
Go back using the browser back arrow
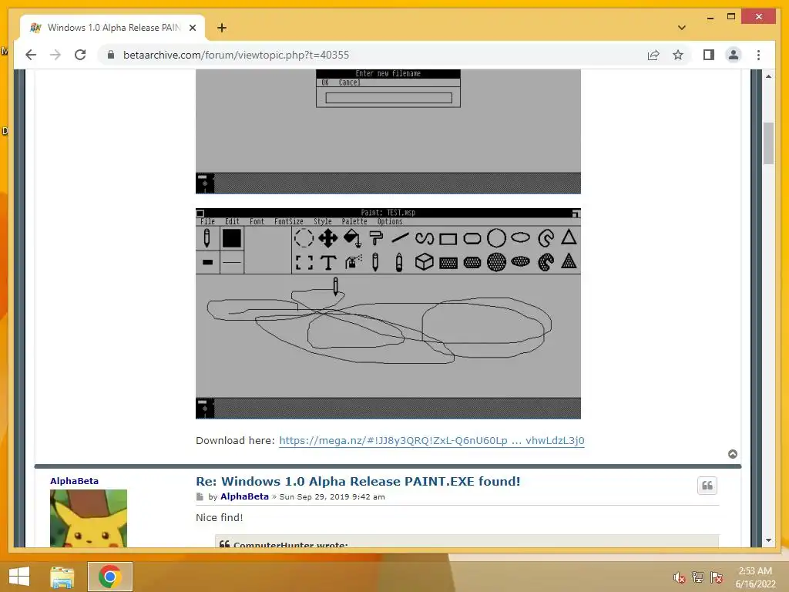pos(31,55)
